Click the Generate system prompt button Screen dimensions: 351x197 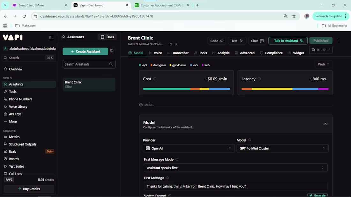[x=317, y=195]
